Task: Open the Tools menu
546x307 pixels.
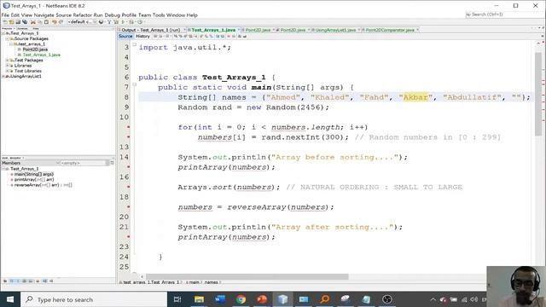Action: pos(159,15)
